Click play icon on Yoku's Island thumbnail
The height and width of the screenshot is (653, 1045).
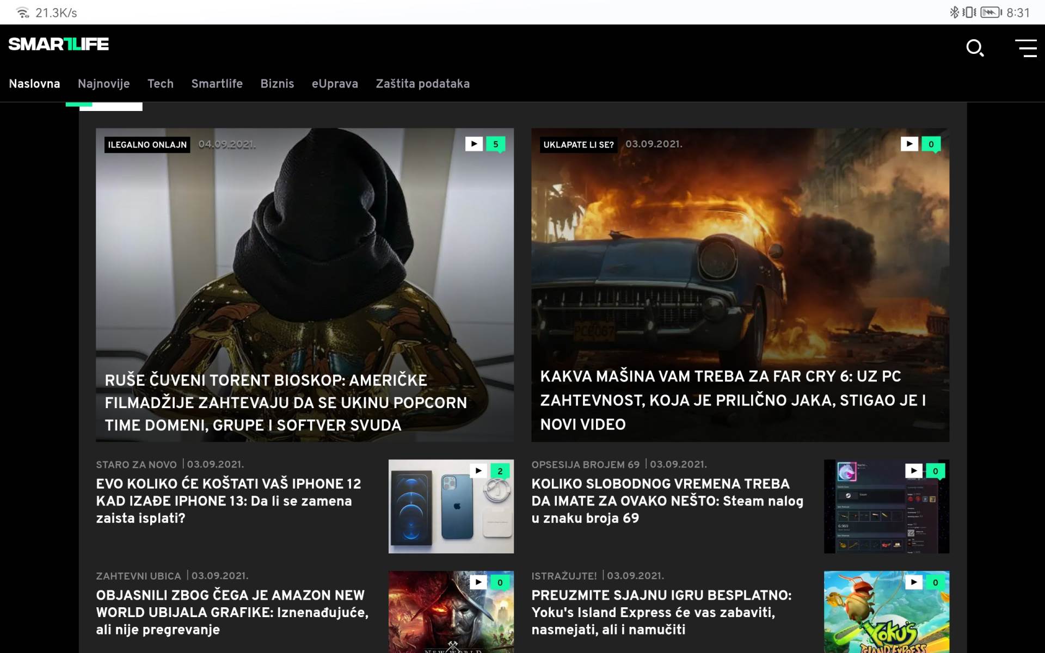pyautogui.click(x=913, y=582)
